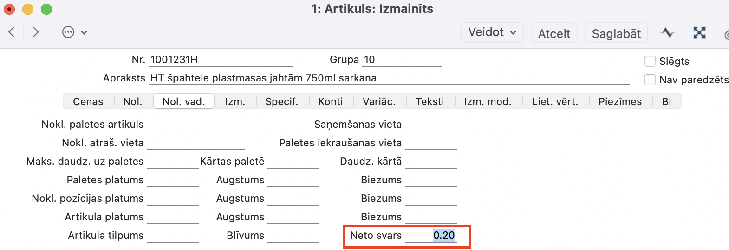
Task: Go to the next record arrow
Action: [x=36, y=32]
